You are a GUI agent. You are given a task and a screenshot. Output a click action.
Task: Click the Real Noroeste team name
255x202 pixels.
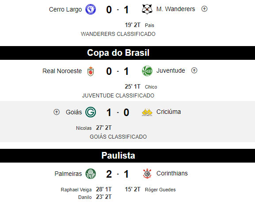(62, 71)
